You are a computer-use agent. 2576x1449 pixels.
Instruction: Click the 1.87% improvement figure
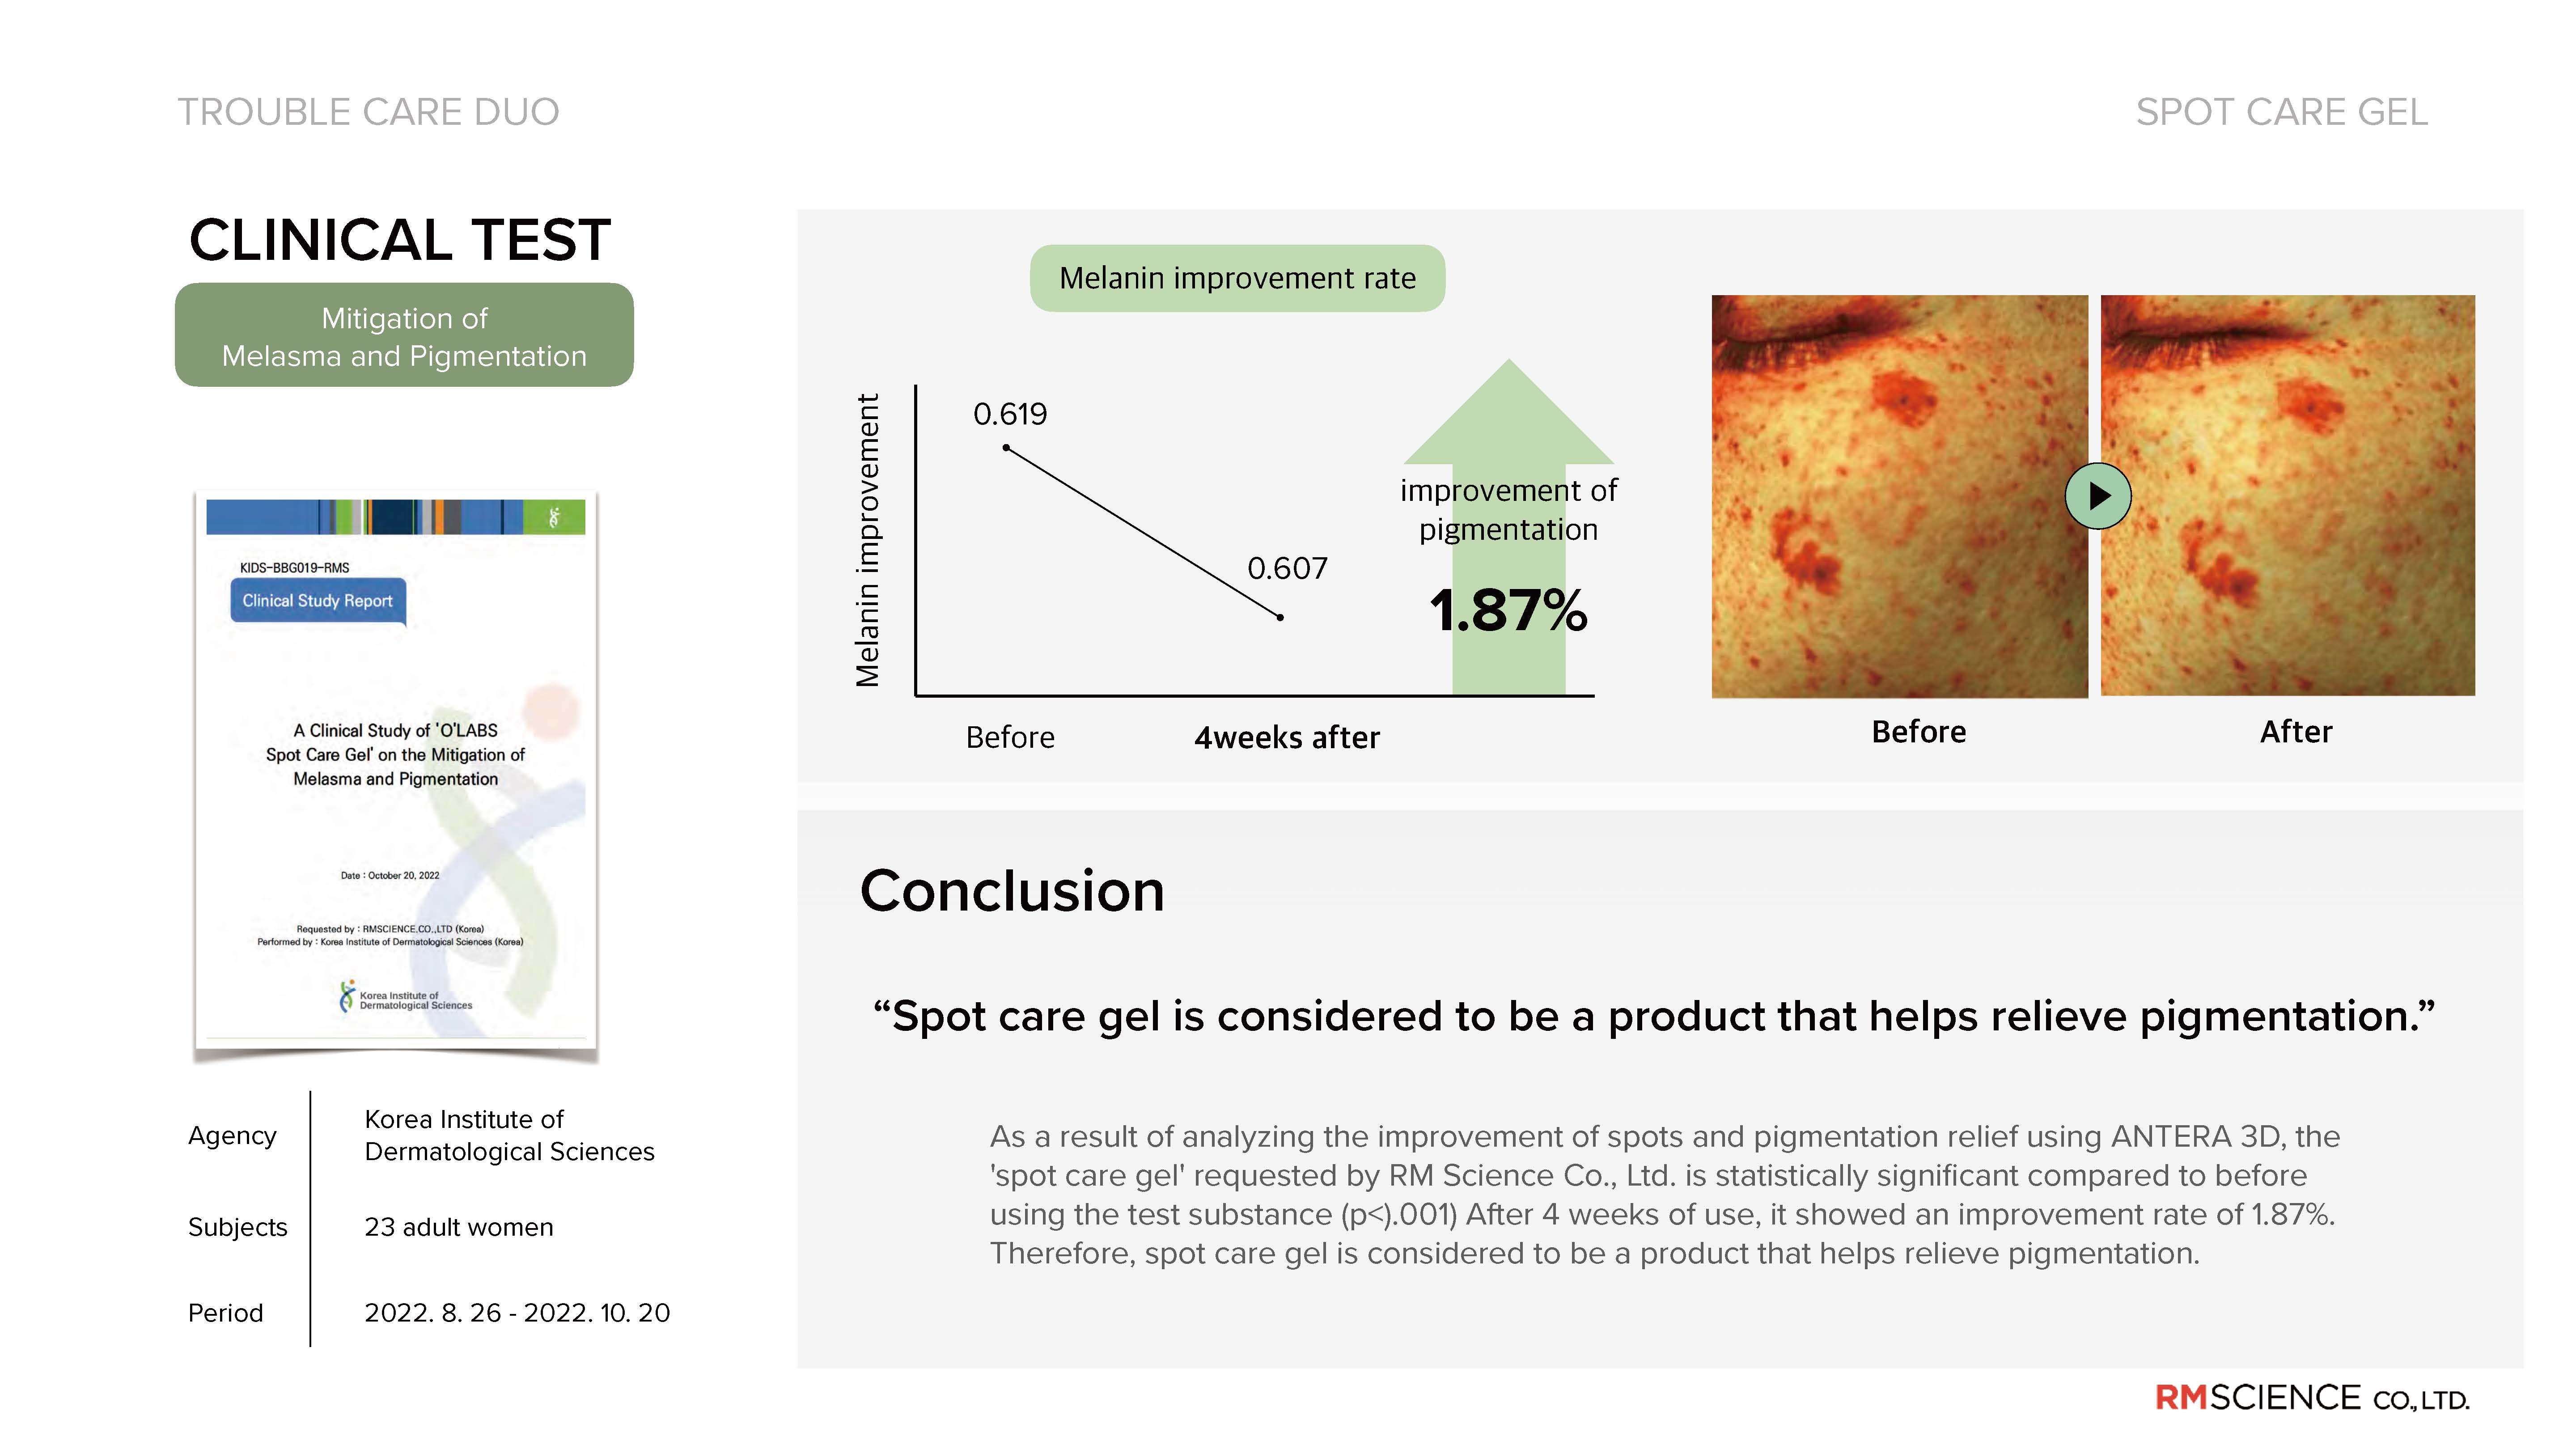(1508, 610)
